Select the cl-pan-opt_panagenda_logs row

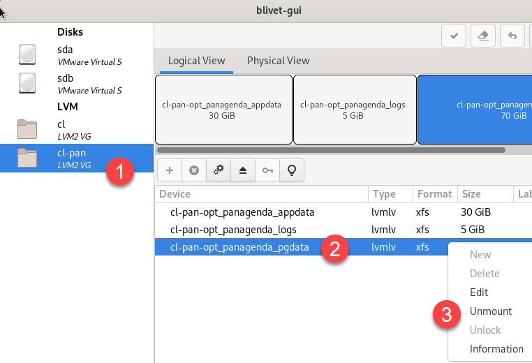point(343,230)
